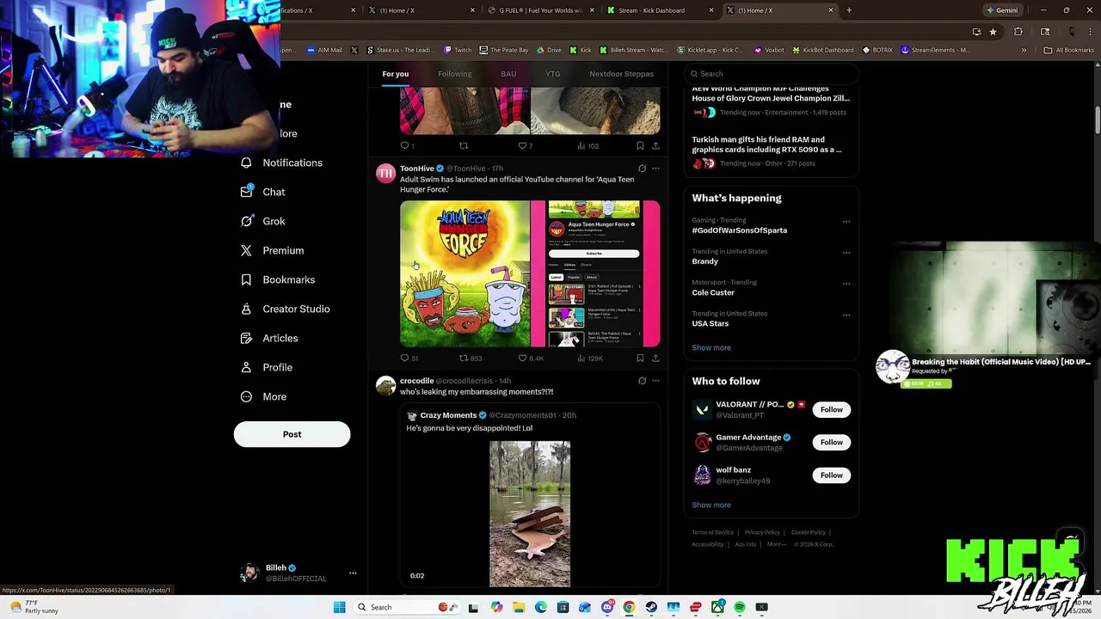This screenshot has width=1101, height=619.
Task: Open the Privacy Policy link
Action: [762, 532]
